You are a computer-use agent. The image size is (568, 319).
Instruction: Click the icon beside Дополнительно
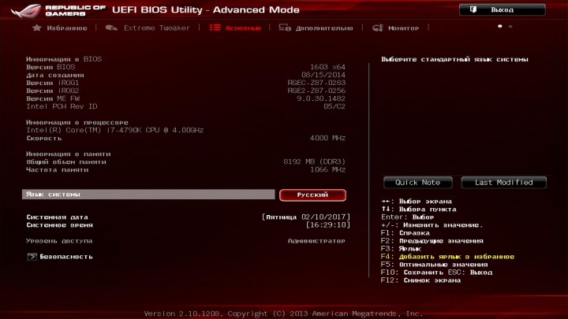285,28
